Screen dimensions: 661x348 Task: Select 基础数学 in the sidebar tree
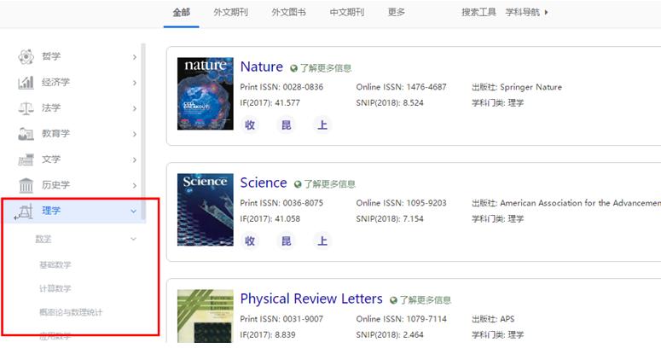(55, 265)
